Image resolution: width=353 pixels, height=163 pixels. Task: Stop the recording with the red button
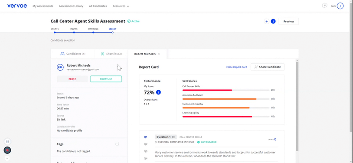pos(7,150)
